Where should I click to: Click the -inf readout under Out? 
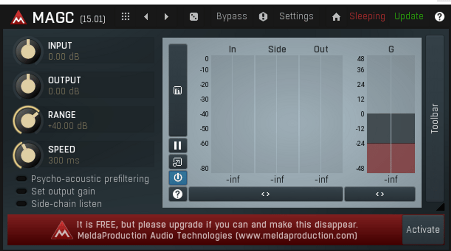coord(321,180)
